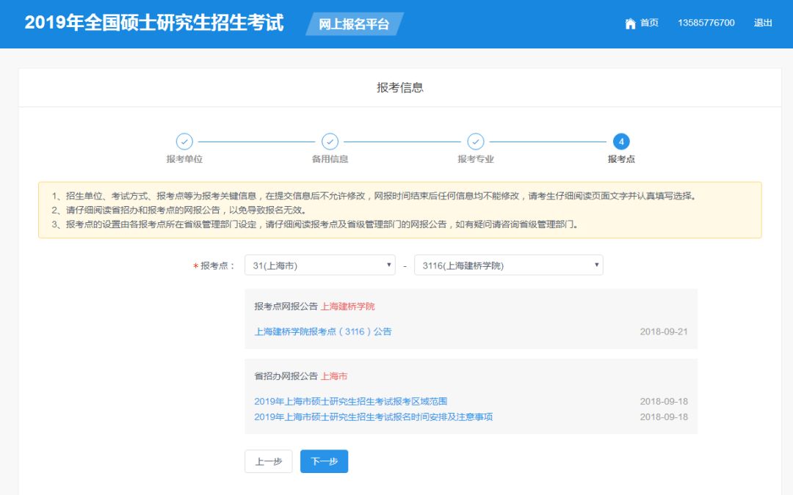Click the 网上报名平台 header badge
This screenshot has height=495, width=793.
coord(354,24)
